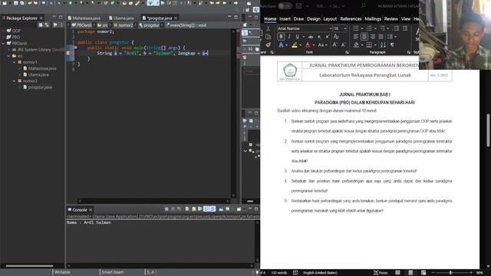Open the font name dropdown Arial Narrow
Image resolution: width=491 pixels, height=276 pixels.
point(330,28)
